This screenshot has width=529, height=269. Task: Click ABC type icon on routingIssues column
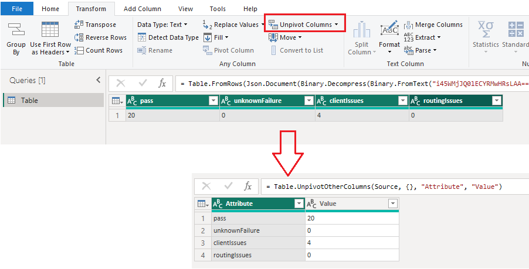point(415,101)
